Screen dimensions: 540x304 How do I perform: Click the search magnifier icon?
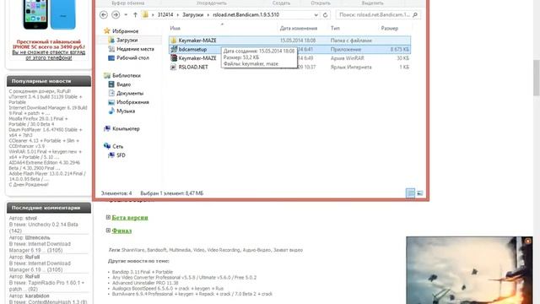(x=415, y=15)
